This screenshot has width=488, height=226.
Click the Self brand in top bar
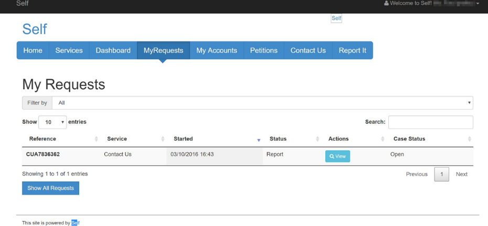coord(23,4)
